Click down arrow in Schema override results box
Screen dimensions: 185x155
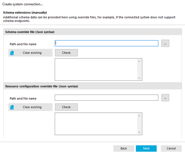(x=139, y=78)
